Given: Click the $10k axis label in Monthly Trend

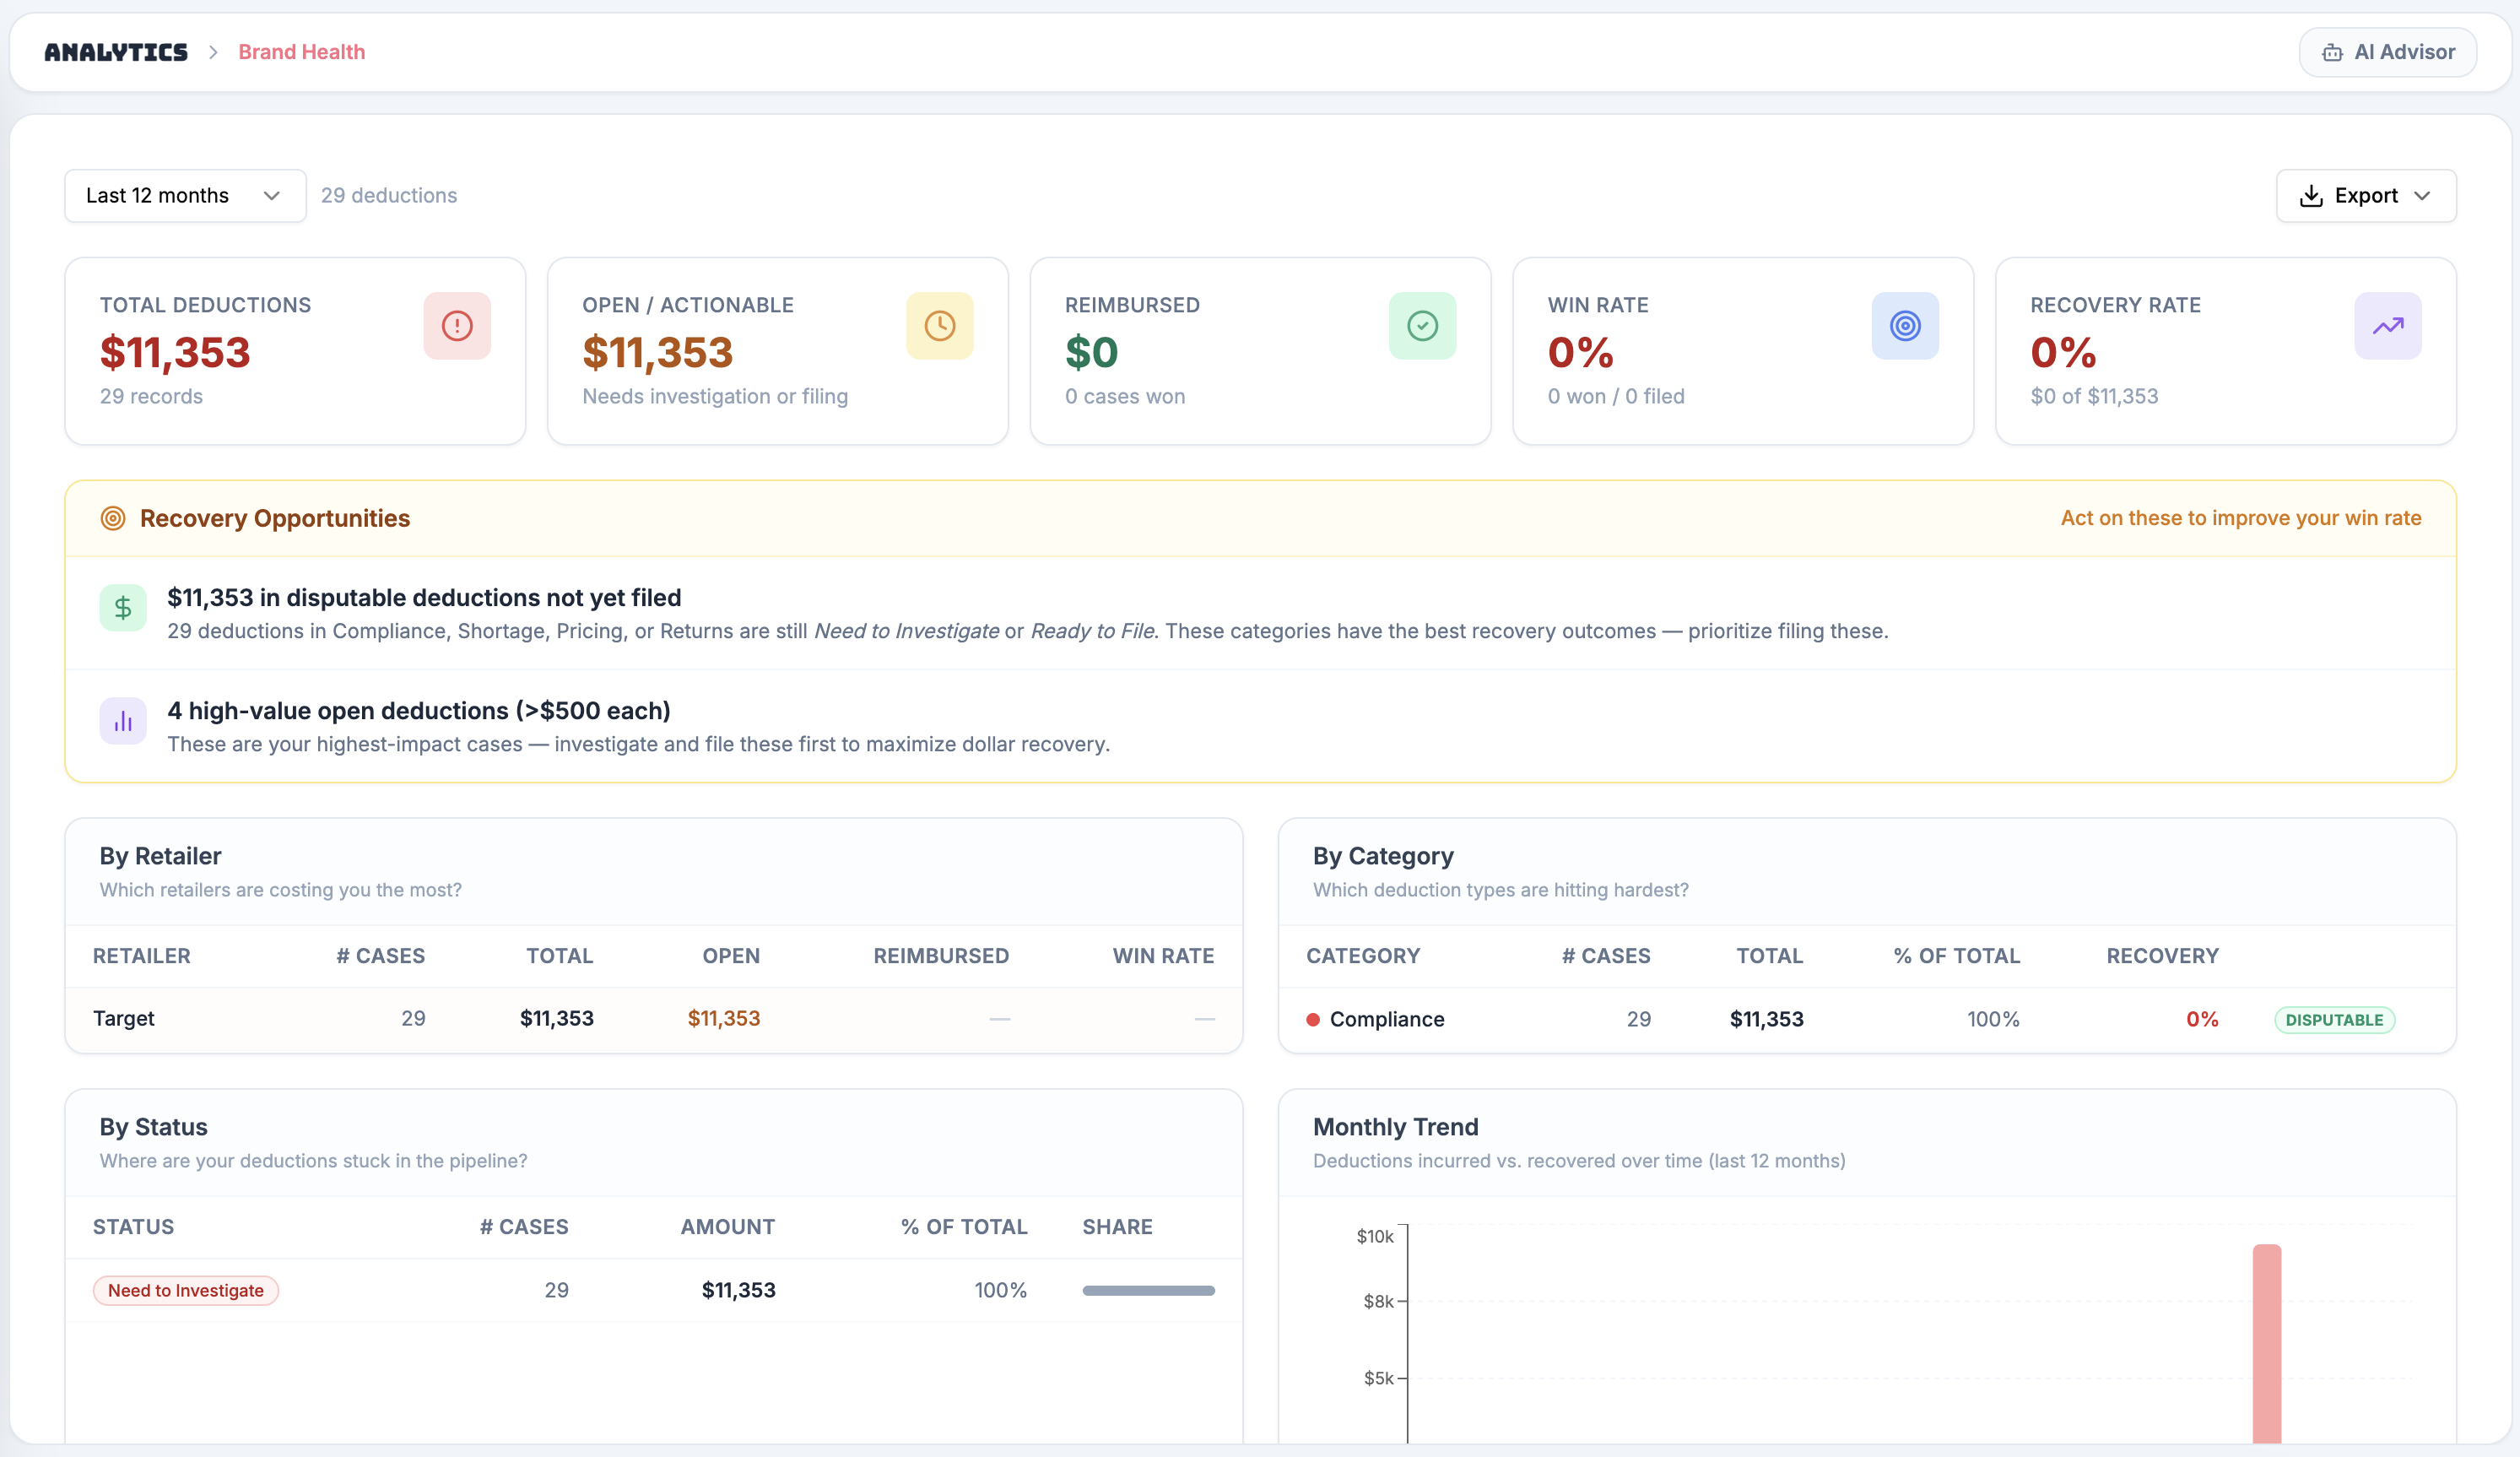Looking at the screenshot, I should pos(1374,1236).
